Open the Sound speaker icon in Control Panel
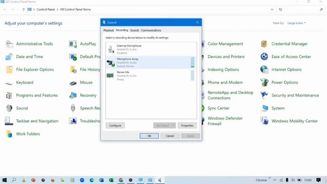Viewport: 327px width, 184px height. point(9,108)
